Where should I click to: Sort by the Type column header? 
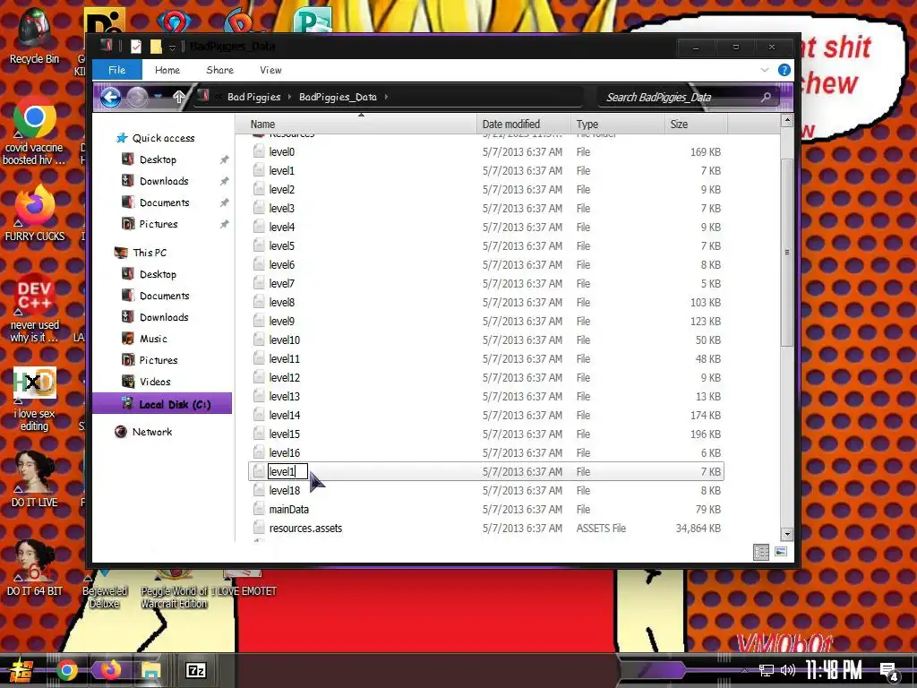click(617, 124)
